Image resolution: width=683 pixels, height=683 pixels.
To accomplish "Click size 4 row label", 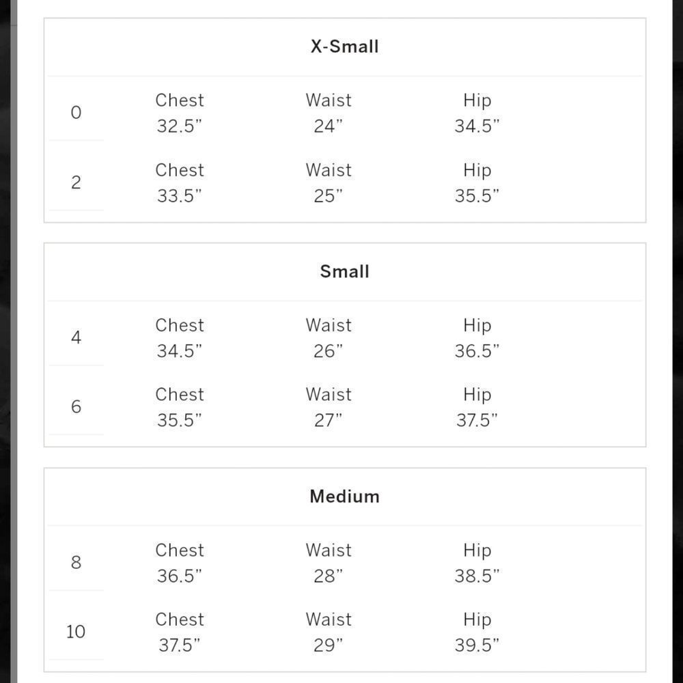I will (76, 337).
